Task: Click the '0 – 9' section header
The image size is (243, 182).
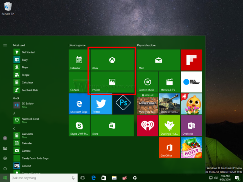Action: click(x=16, y=98)
